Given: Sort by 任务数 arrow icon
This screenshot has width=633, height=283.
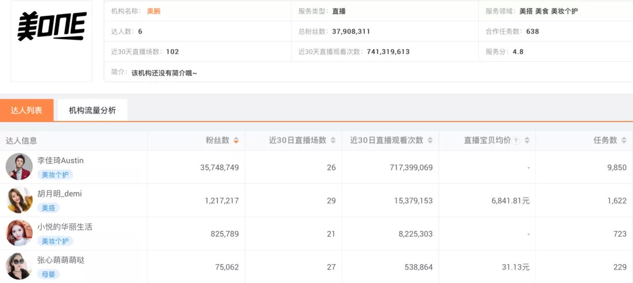Looking at the screenshot, I should pos(624,140).
